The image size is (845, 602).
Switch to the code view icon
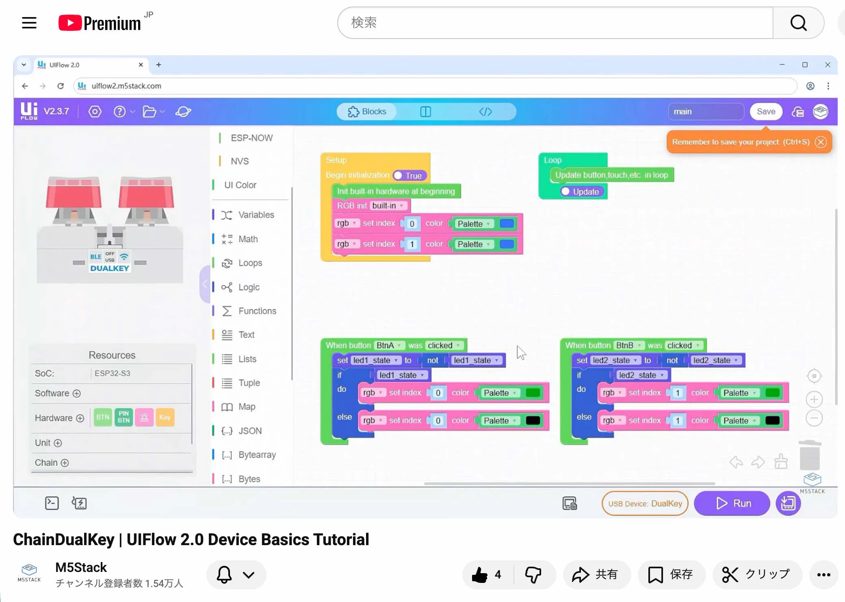tap(485, 111)
